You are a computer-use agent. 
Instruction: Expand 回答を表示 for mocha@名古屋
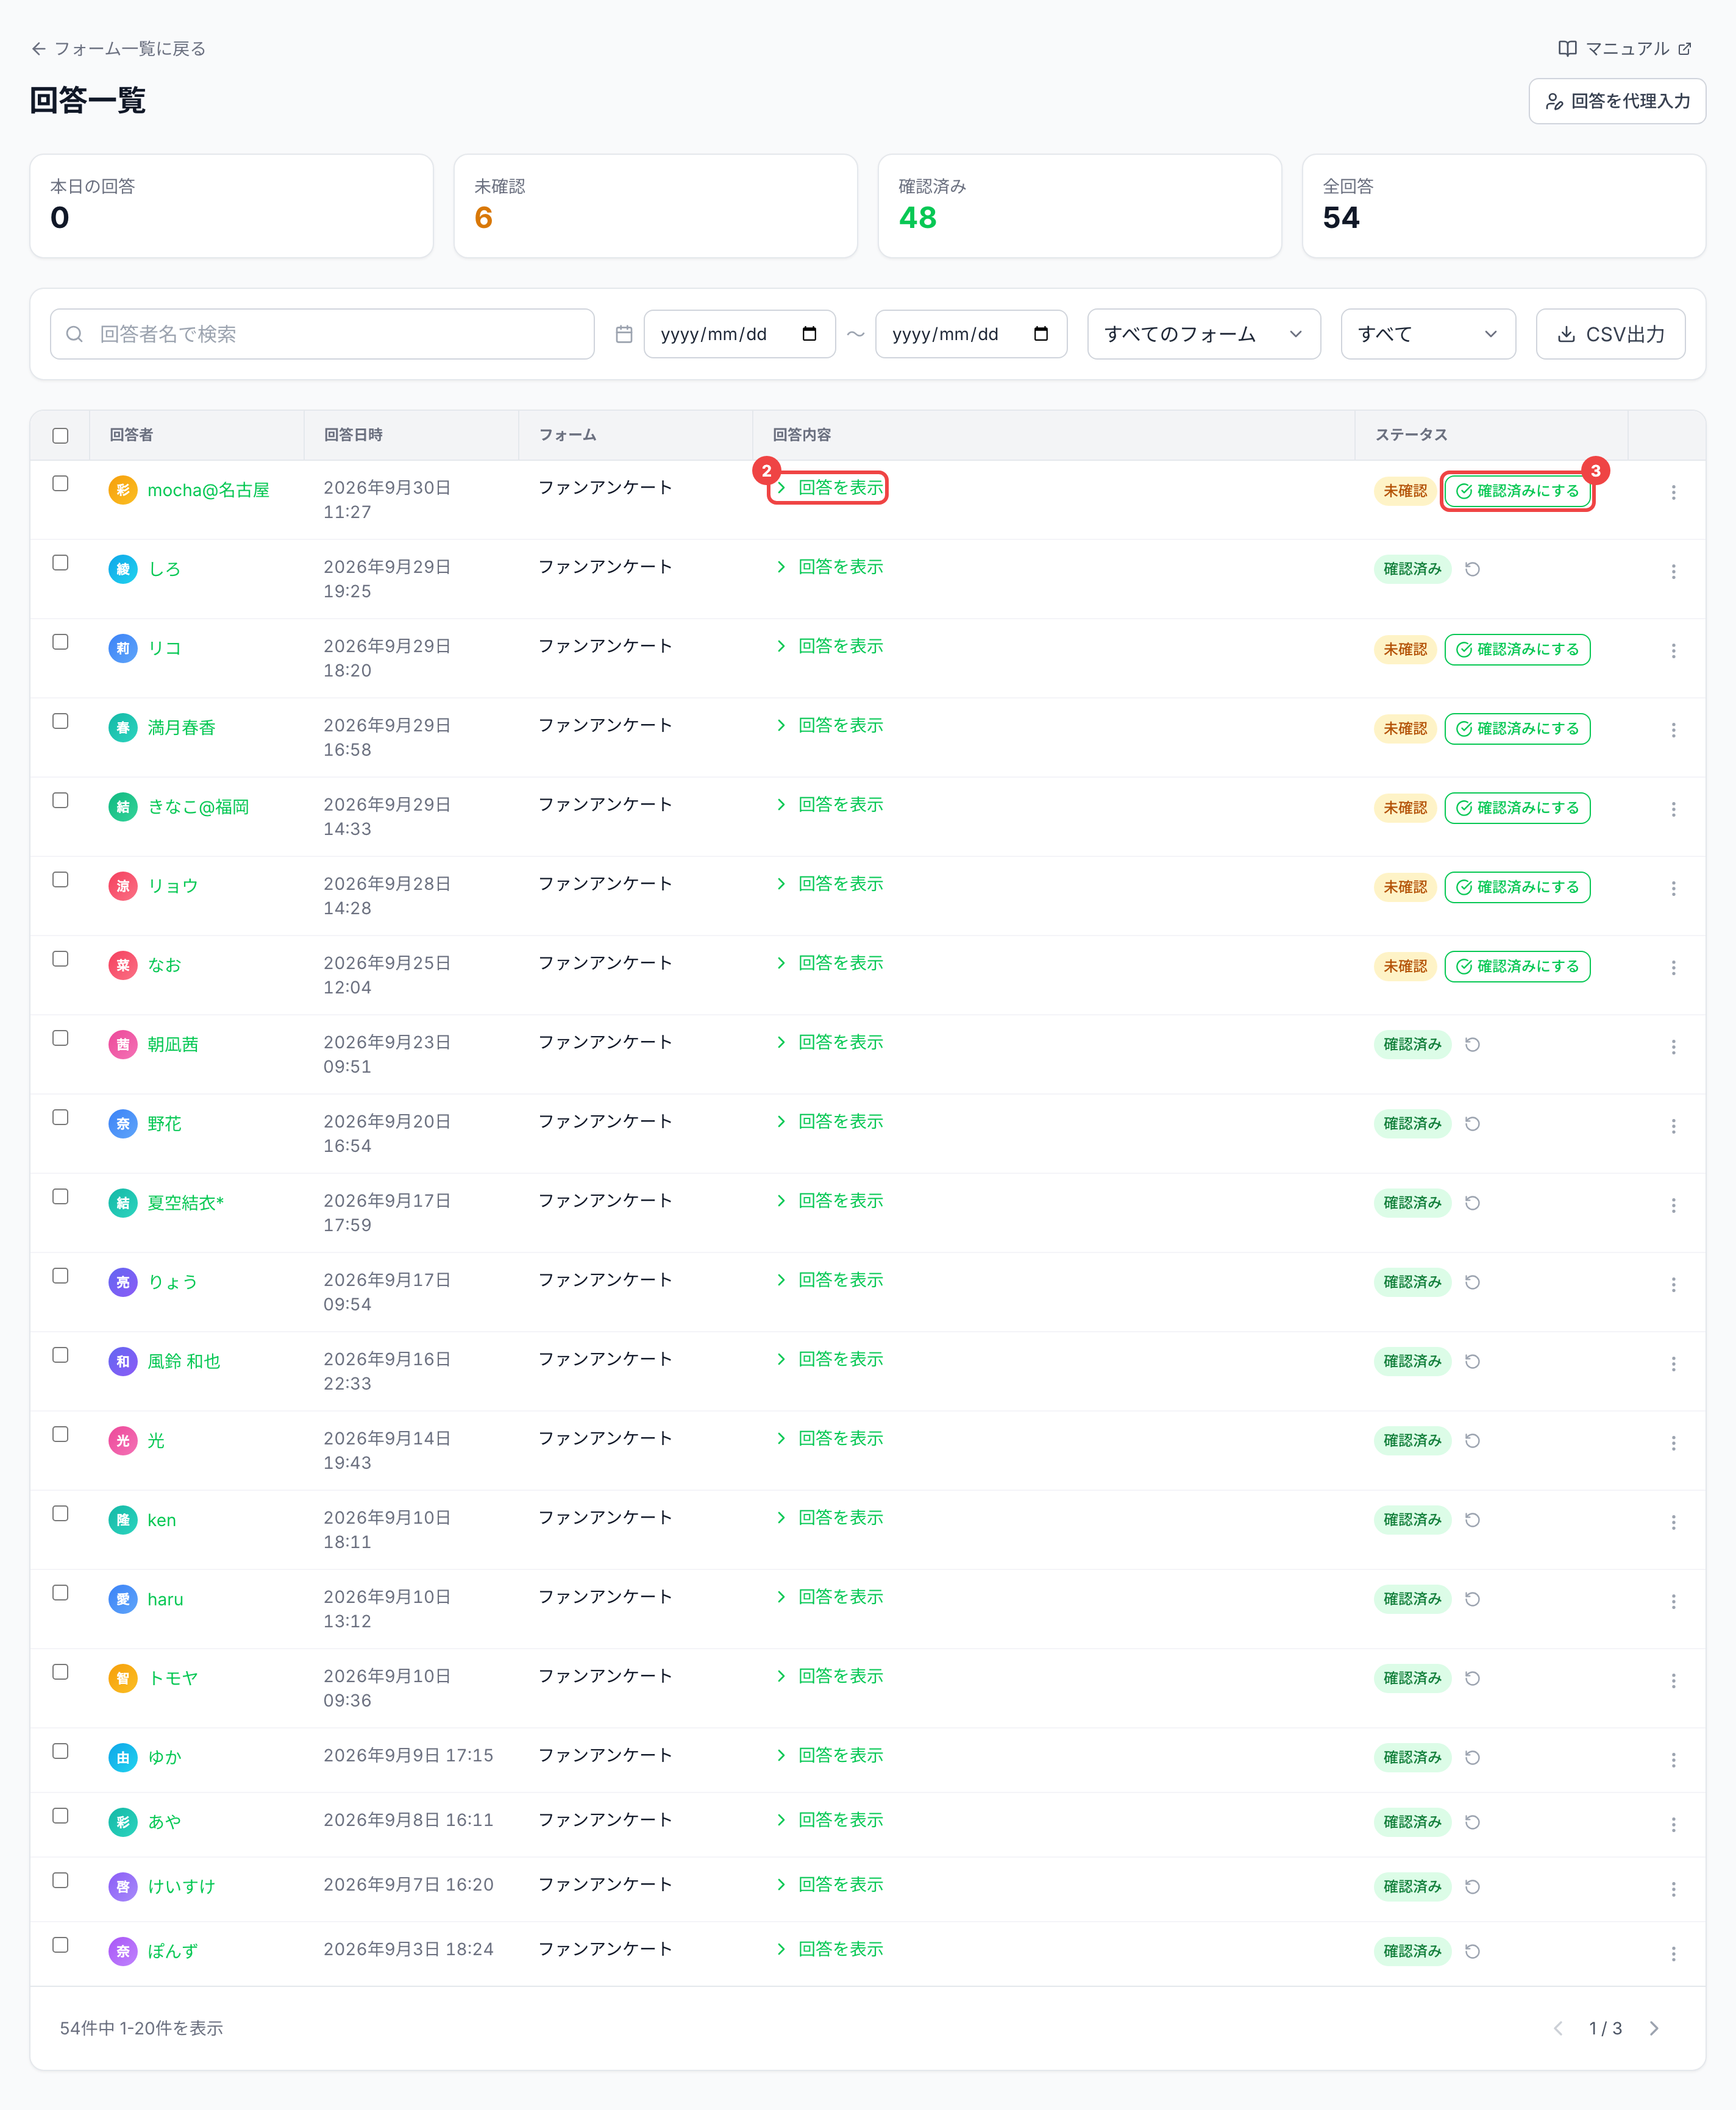tap(829, 488)
